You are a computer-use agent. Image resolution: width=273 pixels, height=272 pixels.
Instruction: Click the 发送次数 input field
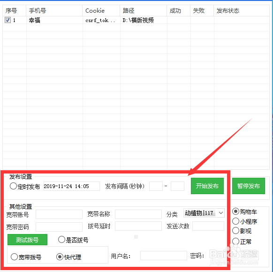coord(208,226)
